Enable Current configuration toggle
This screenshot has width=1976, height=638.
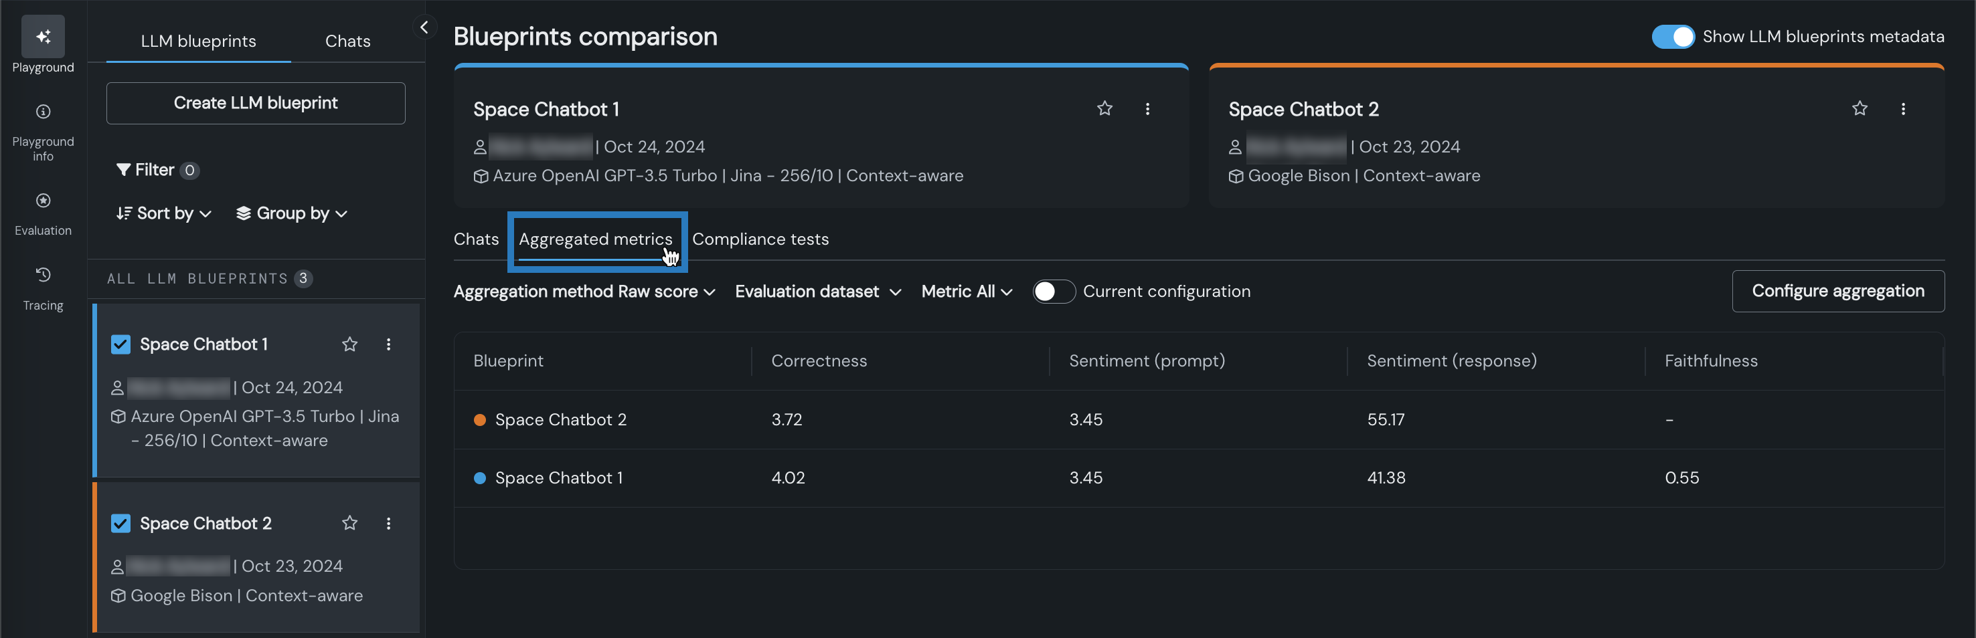(x=1053, y=292)
